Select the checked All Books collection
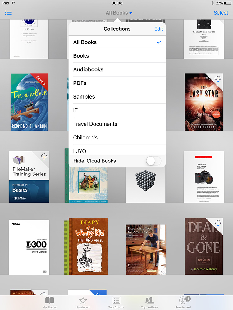 pos(117,42)
